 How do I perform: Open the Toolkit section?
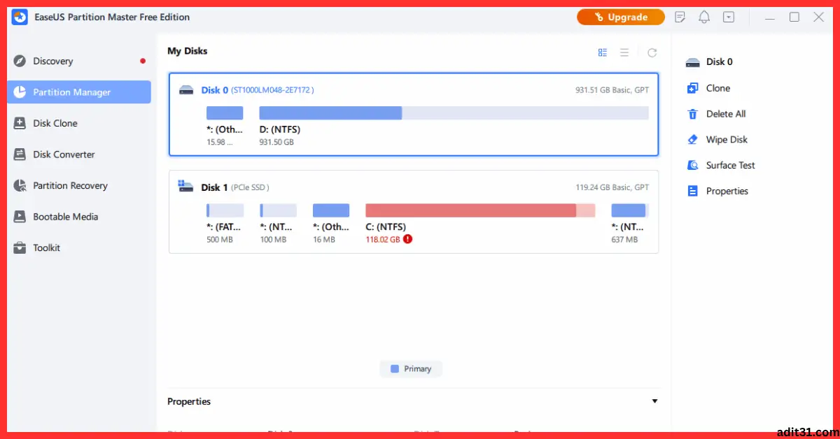pos(78,247)
